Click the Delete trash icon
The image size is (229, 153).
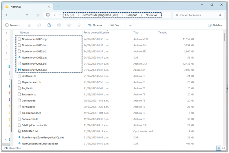click(79, 25)
